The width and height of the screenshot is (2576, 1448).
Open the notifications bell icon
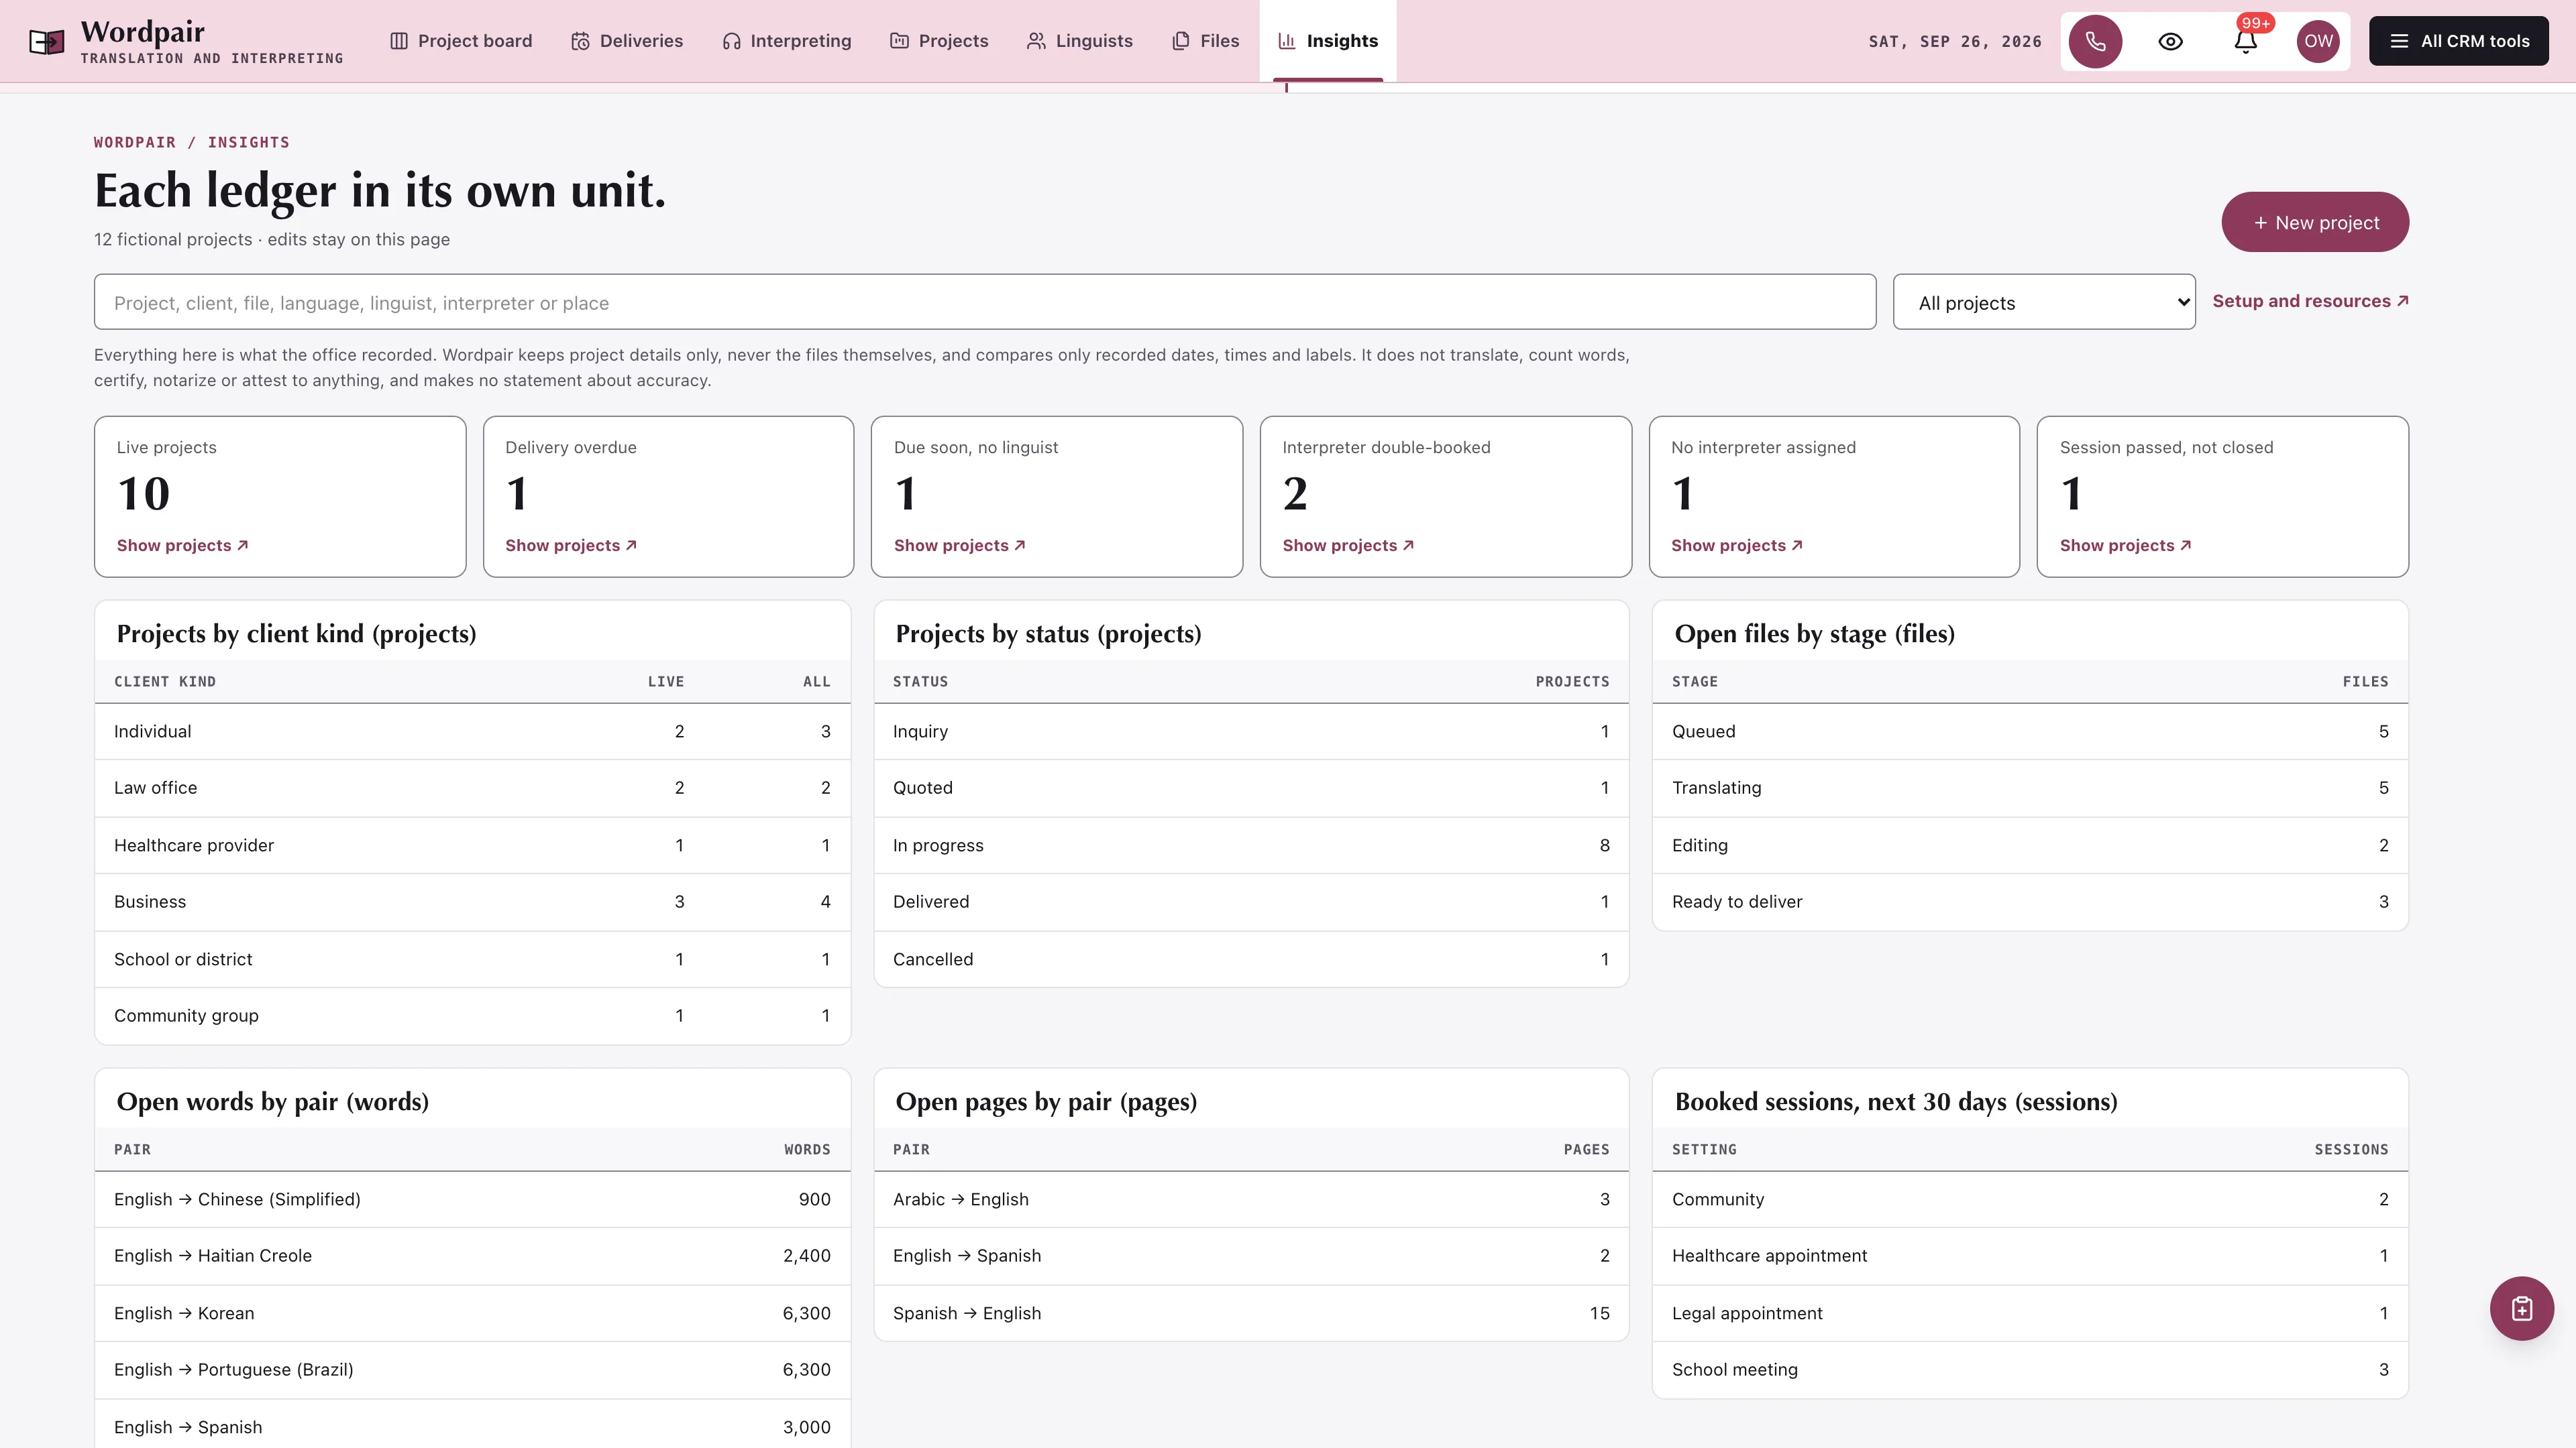[2245, 41]
